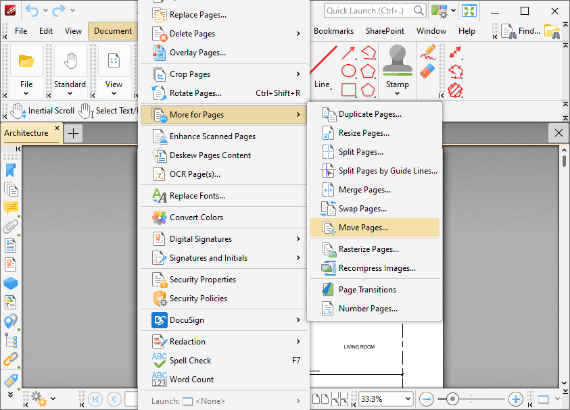Choose Swap Pages menu item

(x=375, y=209)
